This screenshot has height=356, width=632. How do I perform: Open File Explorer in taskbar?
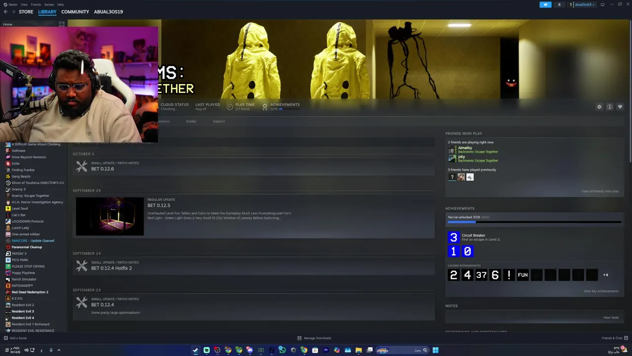click(x=358, y=350)
